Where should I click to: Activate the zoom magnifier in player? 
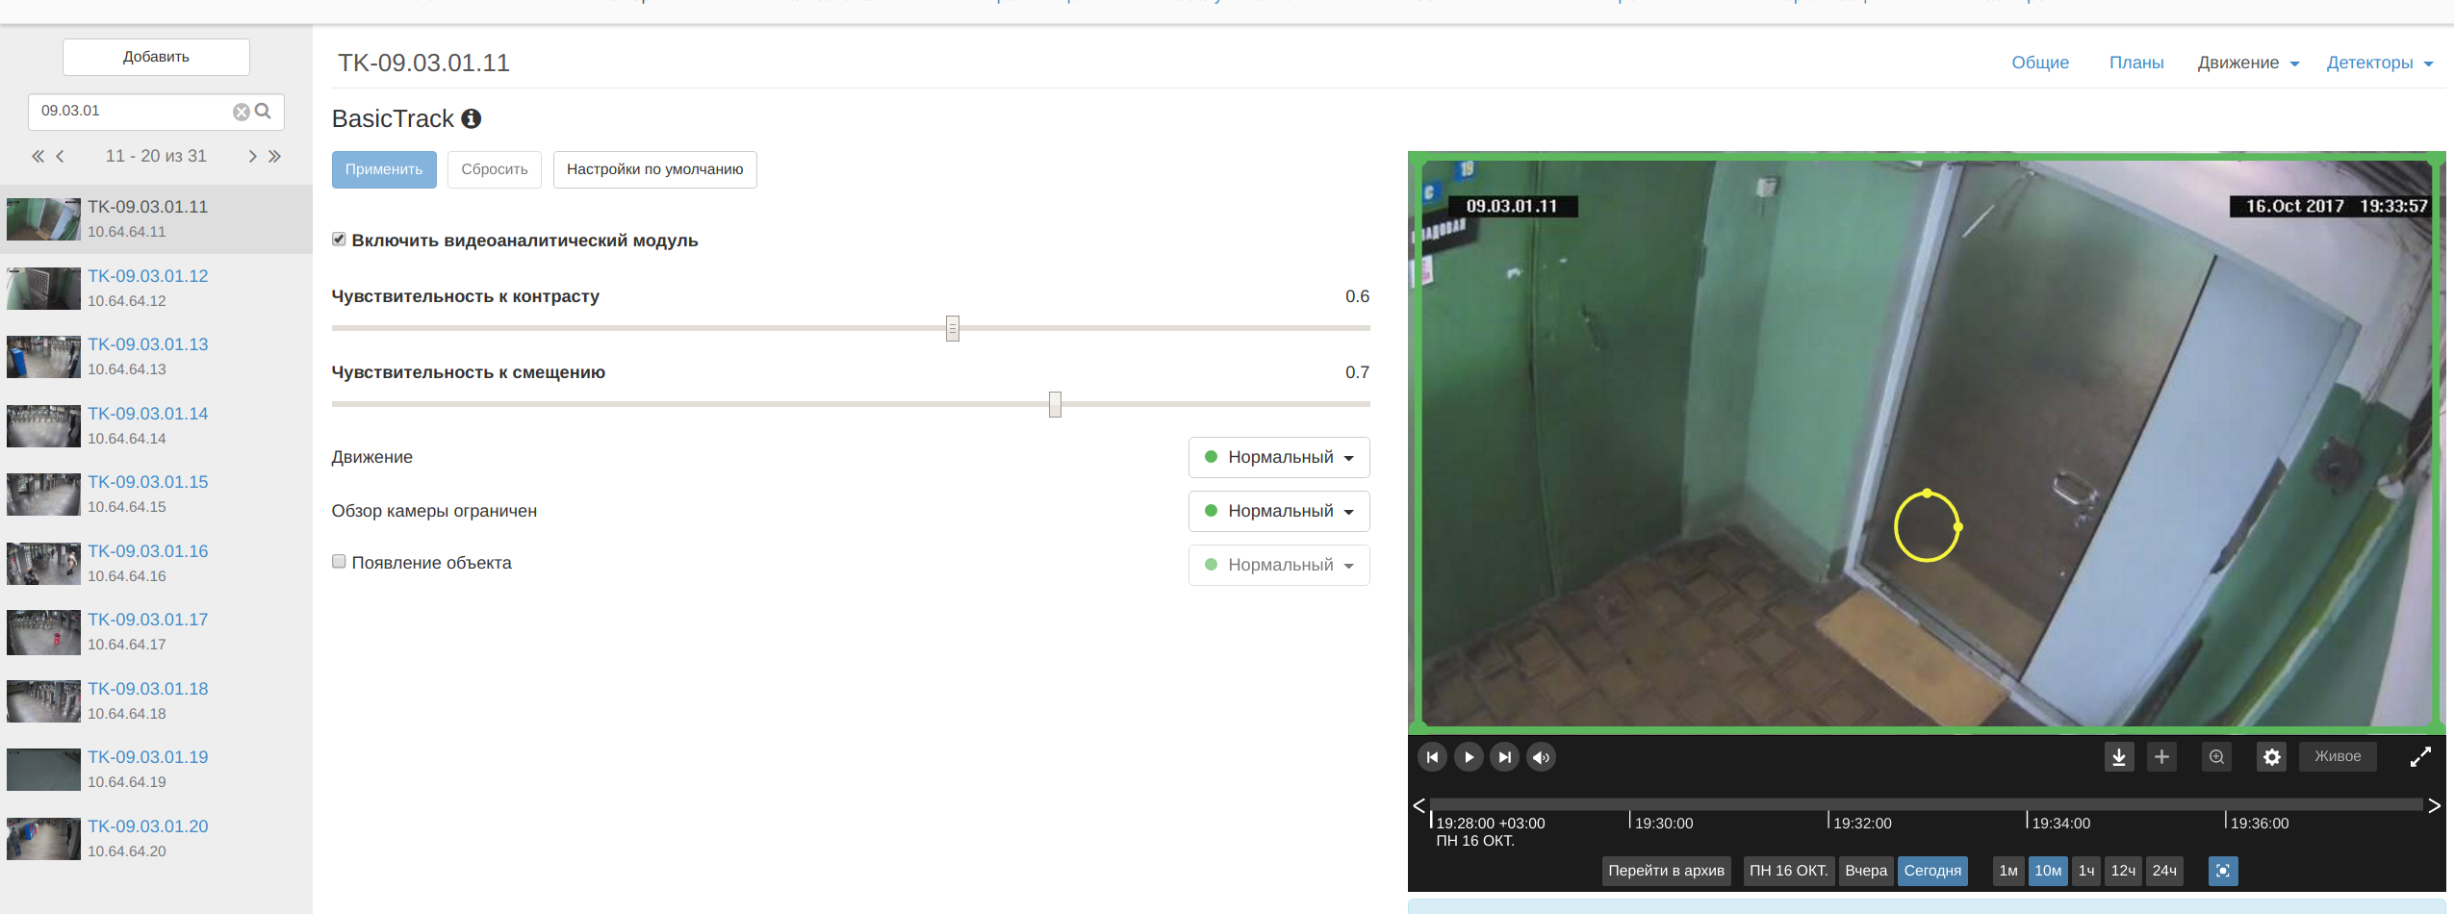click(x=2216, y=757)
